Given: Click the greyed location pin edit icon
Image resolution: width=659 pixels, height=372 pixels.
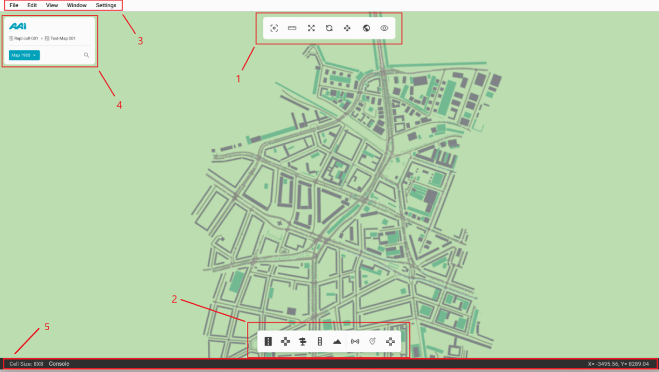Looking at the screenshot, I should point(372,342).
